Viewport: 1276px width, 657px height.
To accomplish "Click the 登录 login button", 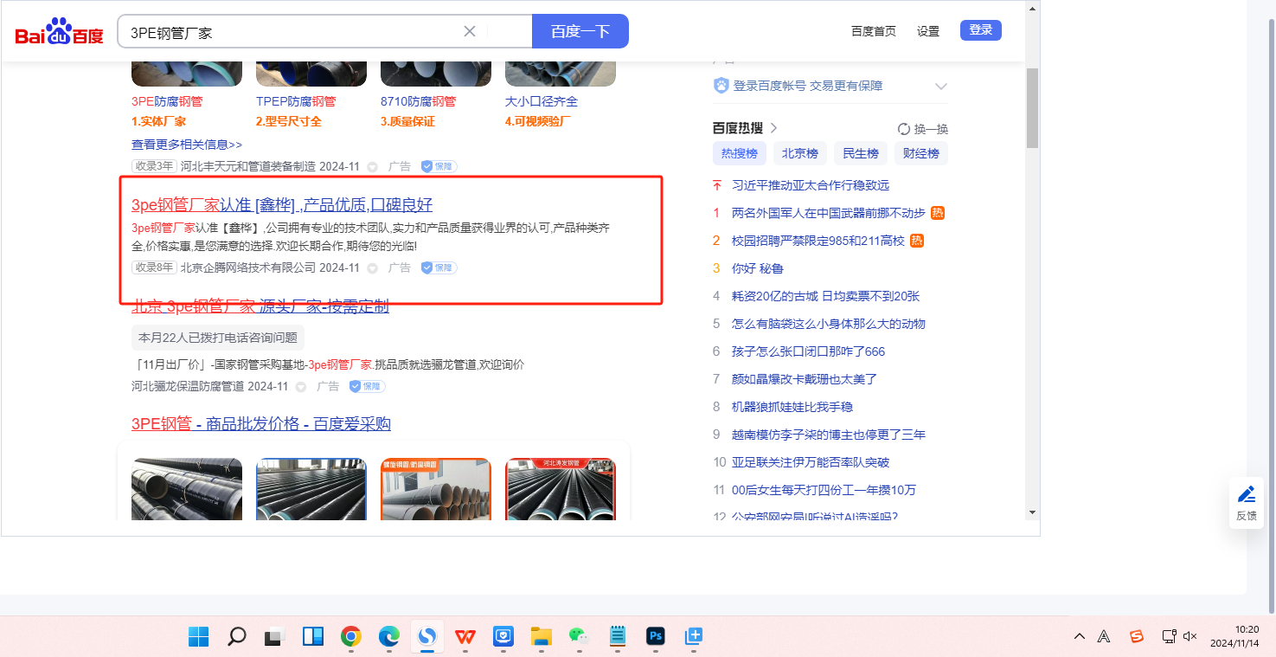I will point(980,30).
